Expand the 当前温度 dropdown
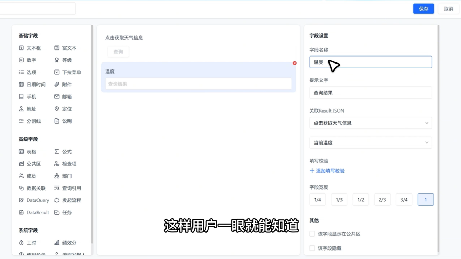The width and height of the screenshot is (461, 259). pos(371,143)
